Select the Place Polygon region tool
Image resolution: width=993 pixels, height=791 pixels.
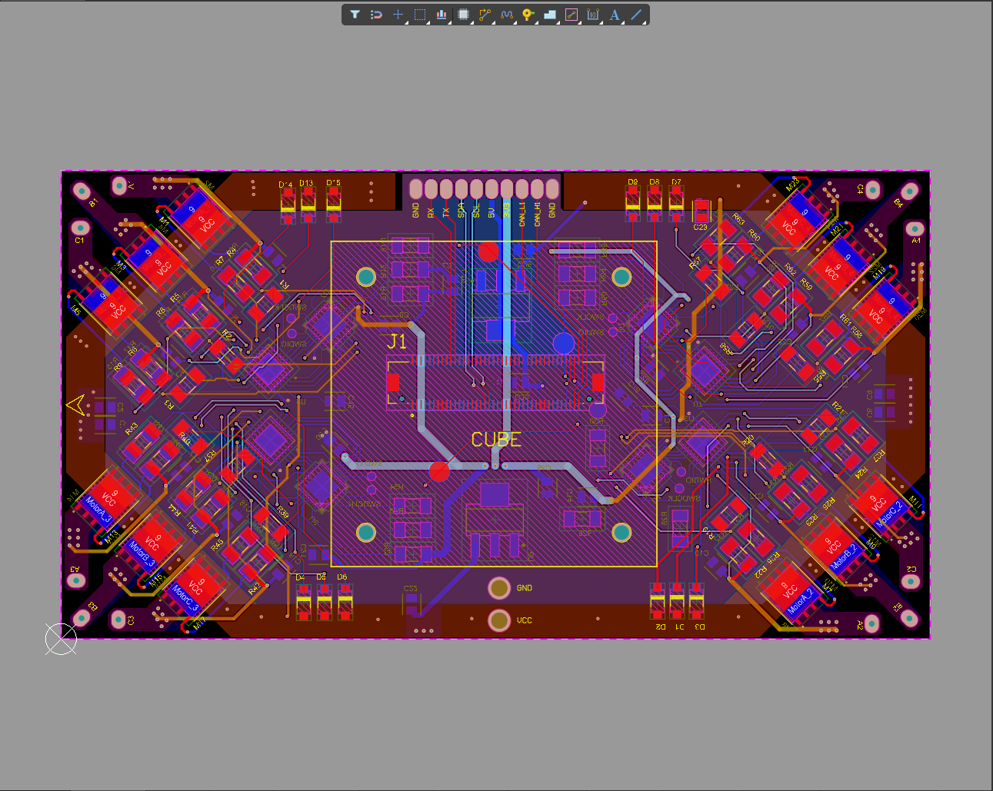tap(550, 15)
